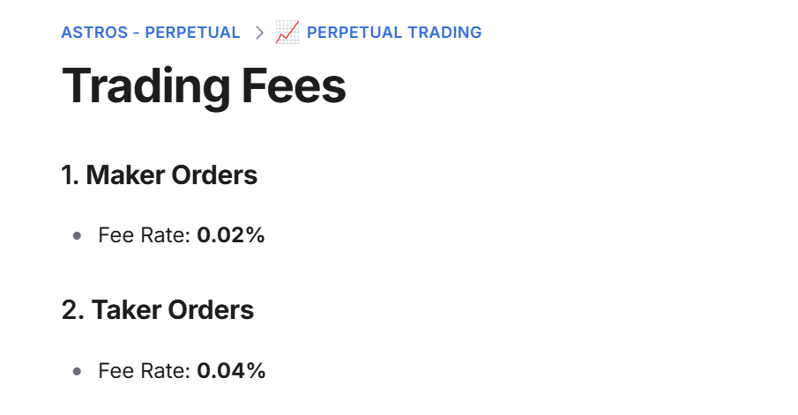The width and height of the screenshot is (798, 415).
Task: Click the "Fee Rate:" label under Taker Orders
Action: pos(145,371)
